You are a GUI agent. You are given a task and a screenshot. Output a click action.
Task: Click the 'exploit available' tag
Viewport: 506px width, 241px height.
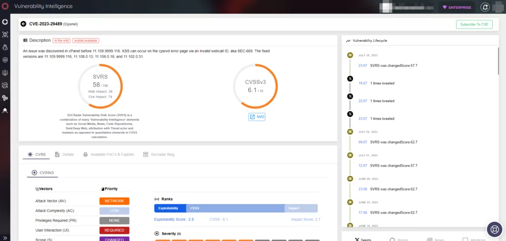coord(85,40)
